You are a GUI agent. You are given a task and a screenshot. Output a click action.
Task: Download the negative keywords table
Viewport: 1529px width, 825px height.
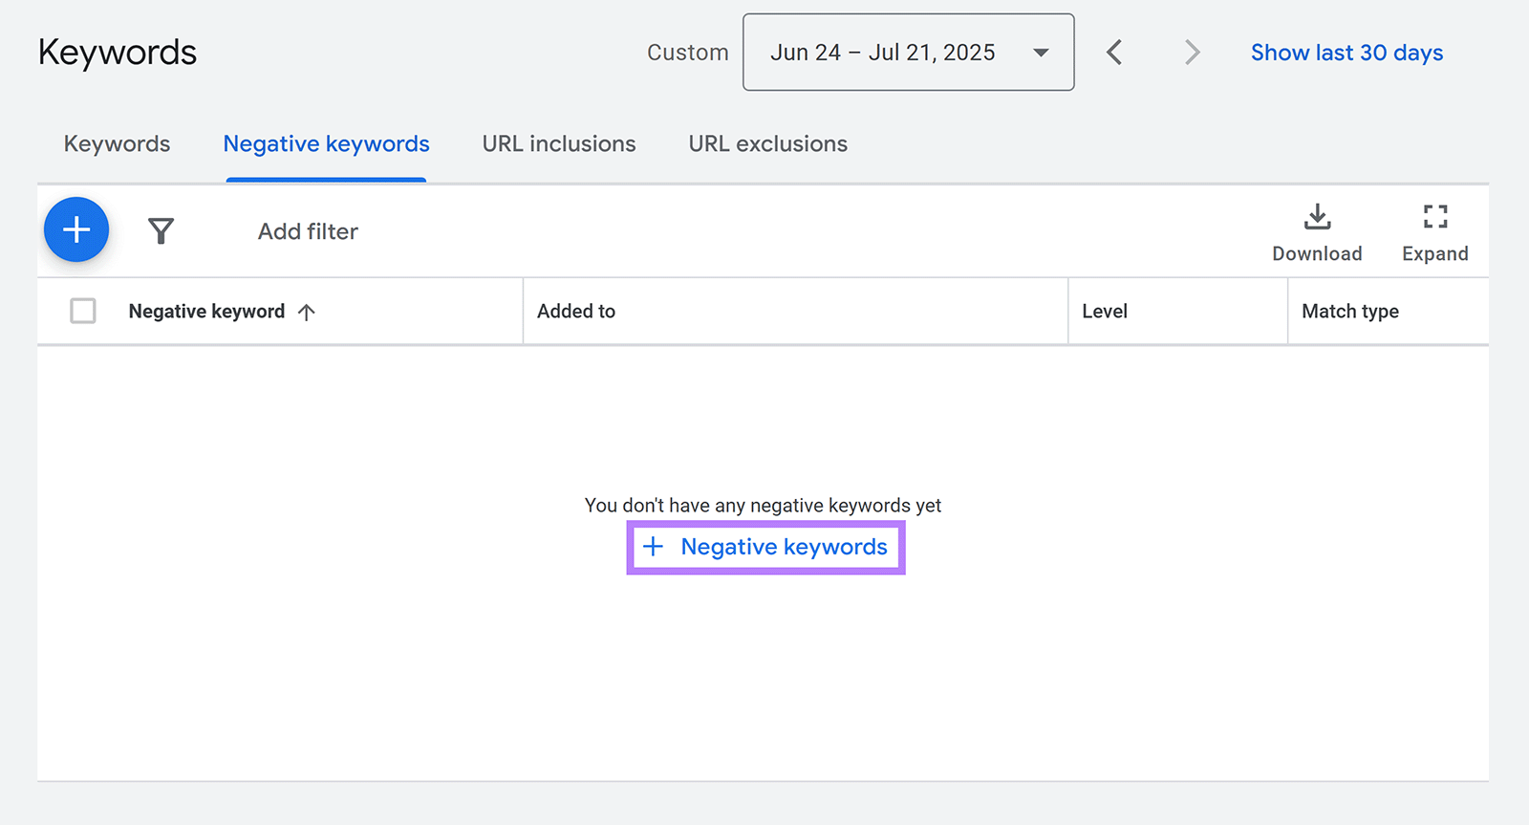[x=1317, y=232]
